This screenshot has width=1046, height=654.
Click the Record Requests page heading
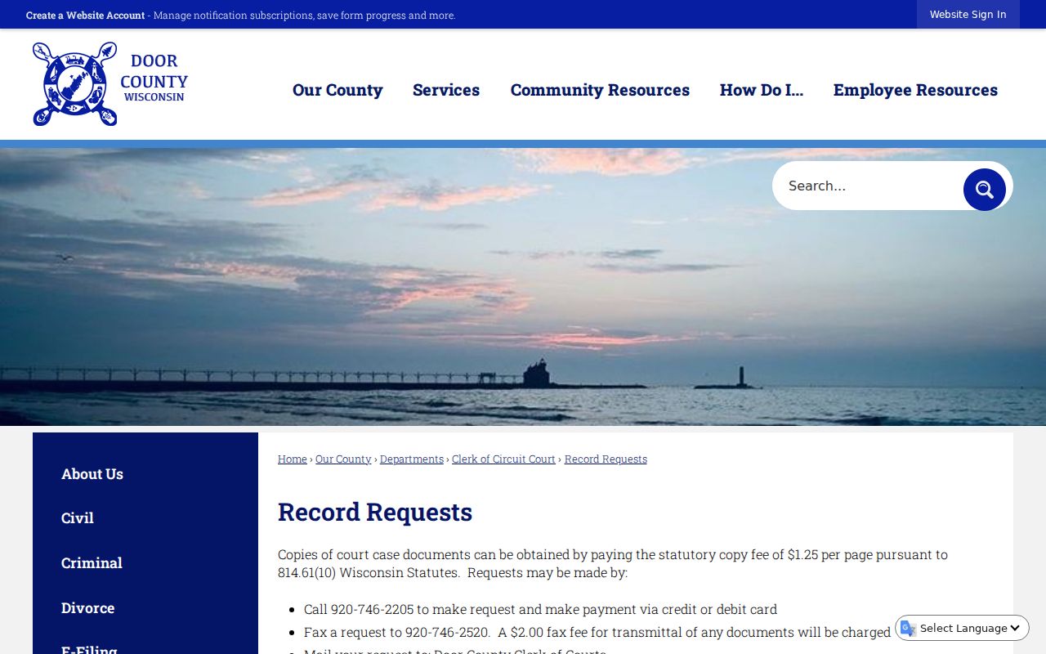click(375, 512)
